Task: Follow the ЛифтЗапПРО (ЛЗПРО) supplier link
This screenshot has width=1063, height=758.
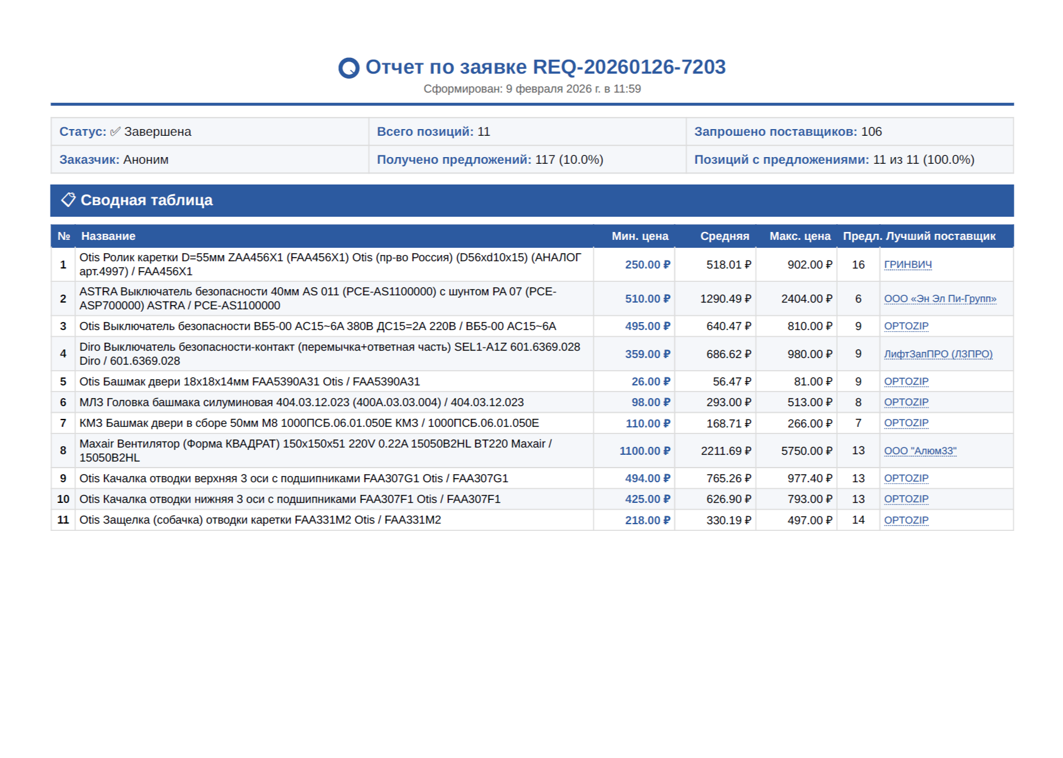Action: [x=938, y=354]
